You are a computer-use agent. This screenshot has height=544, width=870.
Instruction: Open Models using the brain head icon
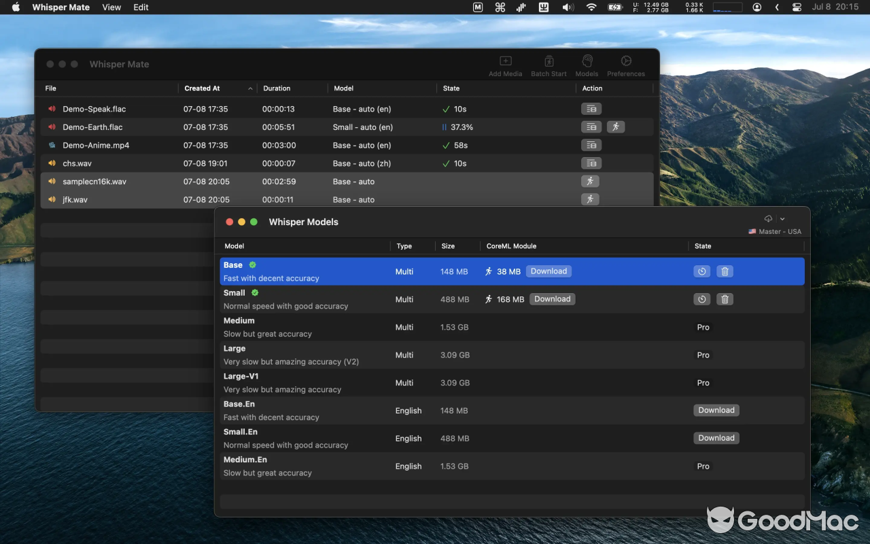tap(586, 65)
